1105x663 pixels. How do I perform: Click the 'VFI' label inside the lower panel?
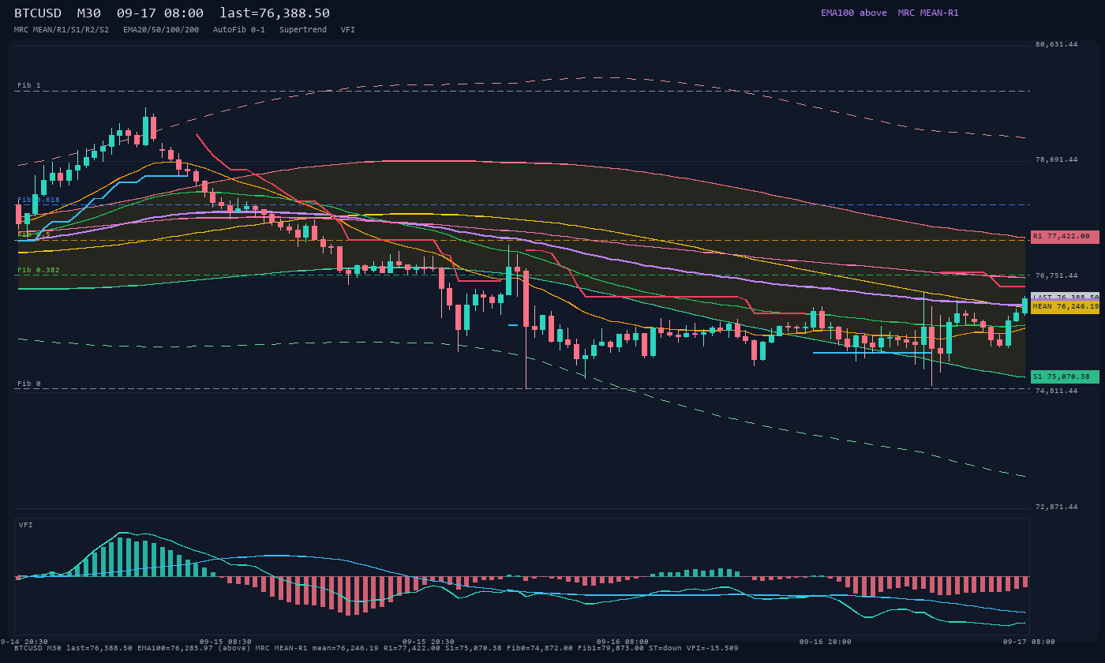pyautogui.click(x=26, y=525)
